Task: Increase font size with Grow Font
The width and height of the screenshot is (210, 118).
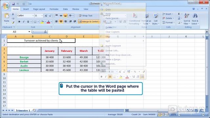Action: pos(46,16)
